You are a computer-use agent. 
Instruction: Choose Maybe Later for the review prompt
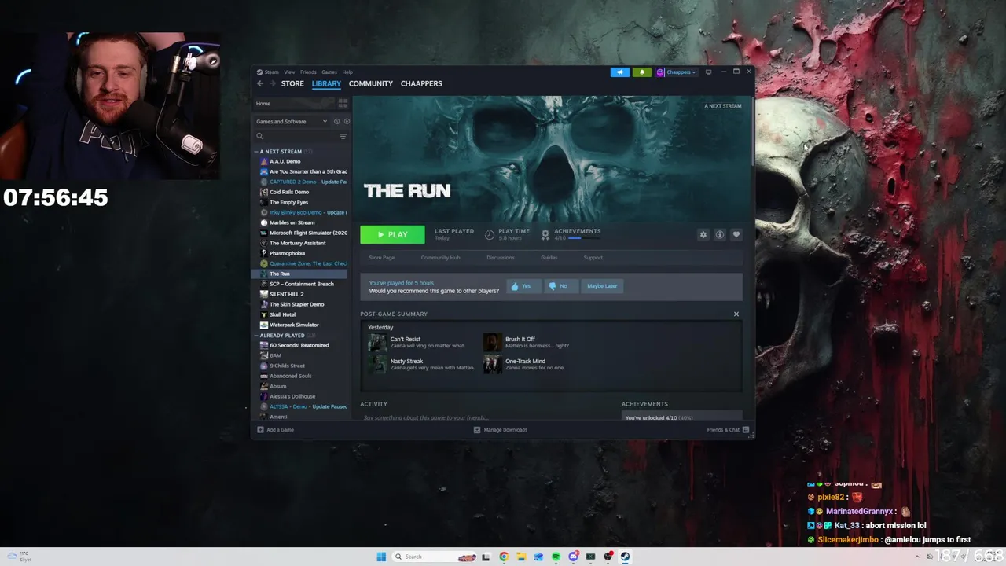(602, 286)
